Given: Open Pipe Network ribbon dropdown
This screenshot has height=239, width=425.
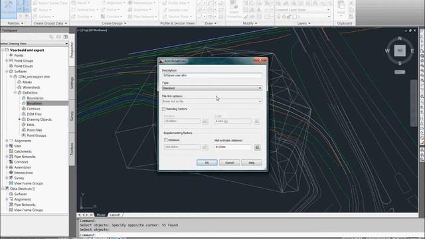Looking at the screenshot, I should [x=142, y=17].
